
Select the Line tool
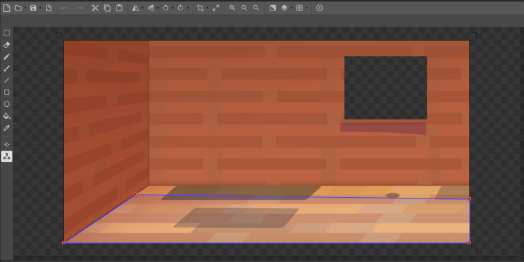7,80
